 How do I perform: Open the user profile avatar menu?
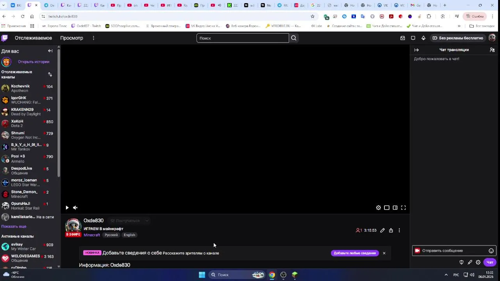coord(492,38)
